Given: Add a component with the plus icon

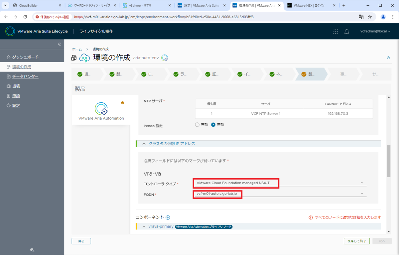Looking at the screenshot, I should pyautogui.click(x=168, y=217).
